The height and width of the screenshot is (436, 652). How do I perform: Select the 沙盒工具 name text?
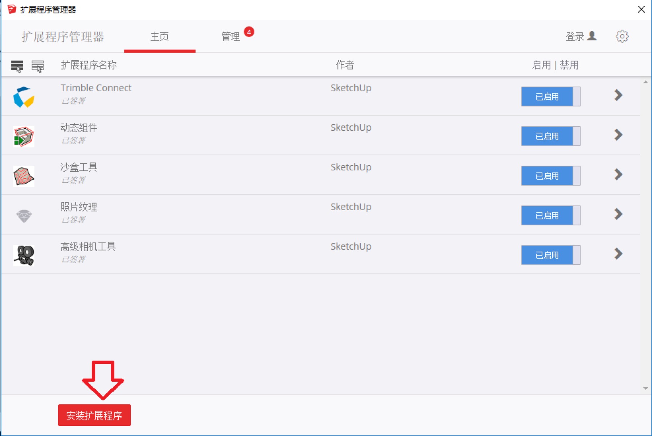tap(79, 167)
